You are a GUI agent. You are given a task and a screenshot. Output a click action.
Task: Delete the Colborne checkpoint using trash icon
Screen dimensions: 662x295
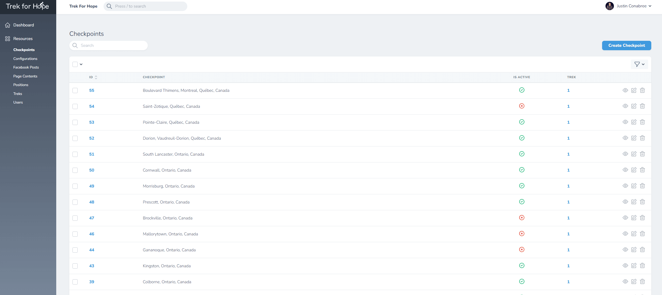tap(642, 282)
